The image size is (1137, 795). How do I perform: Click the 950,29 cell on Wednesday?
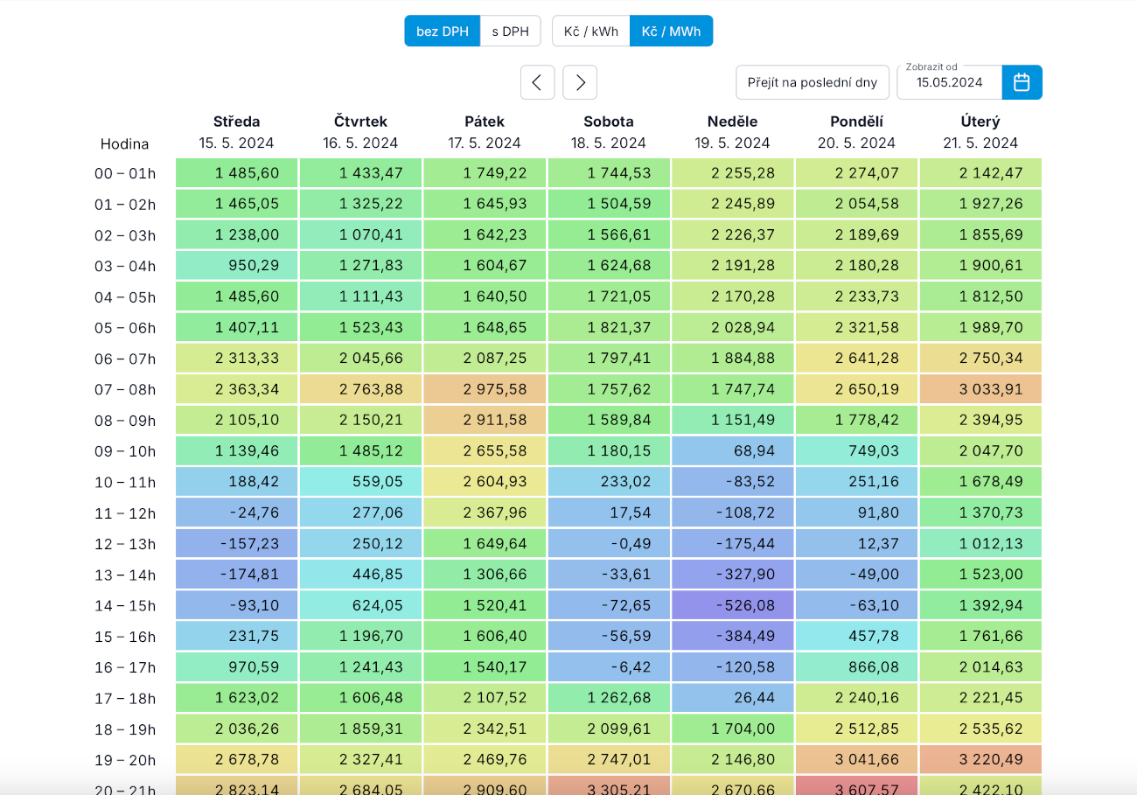236,266
